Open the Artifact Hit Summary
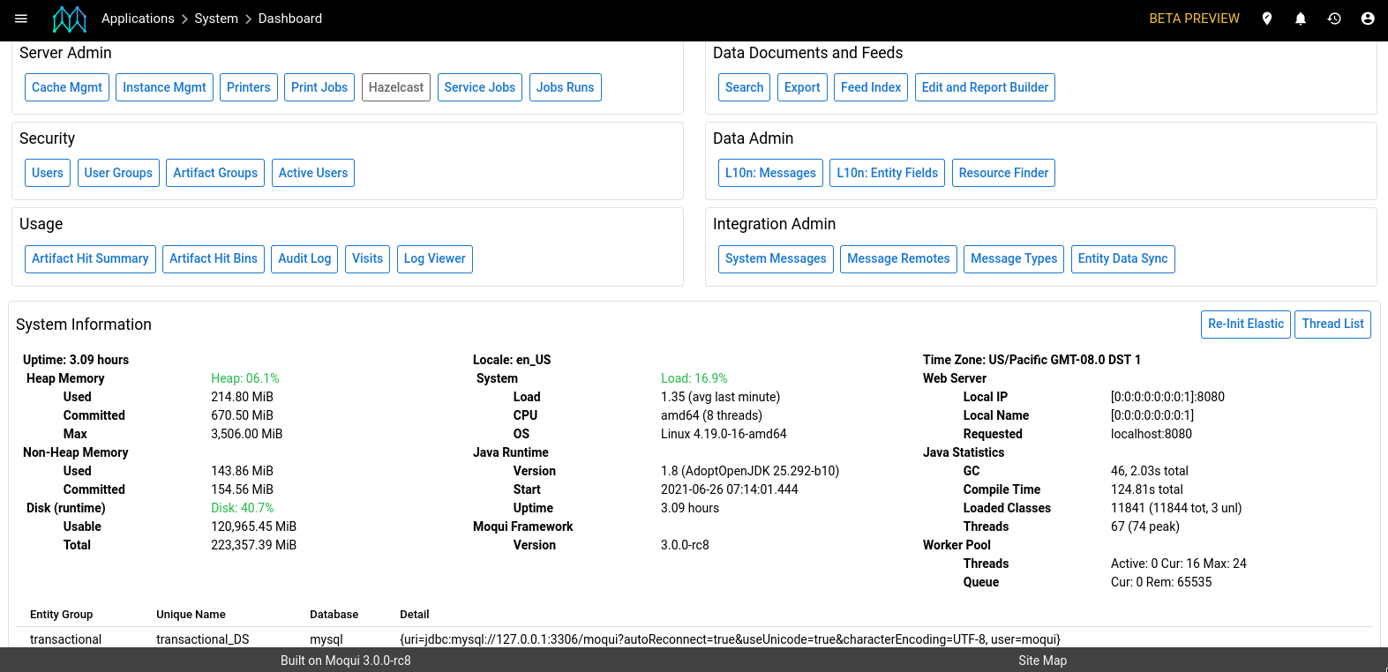The image size is (1388, 672). (90, 259)
